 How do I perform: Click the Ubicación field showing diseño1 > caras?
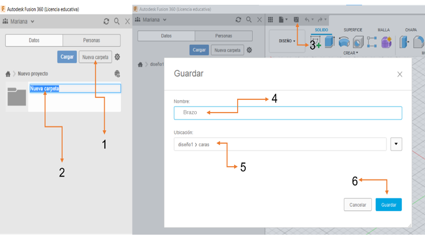pyautogui.click(x=280, y=144)
